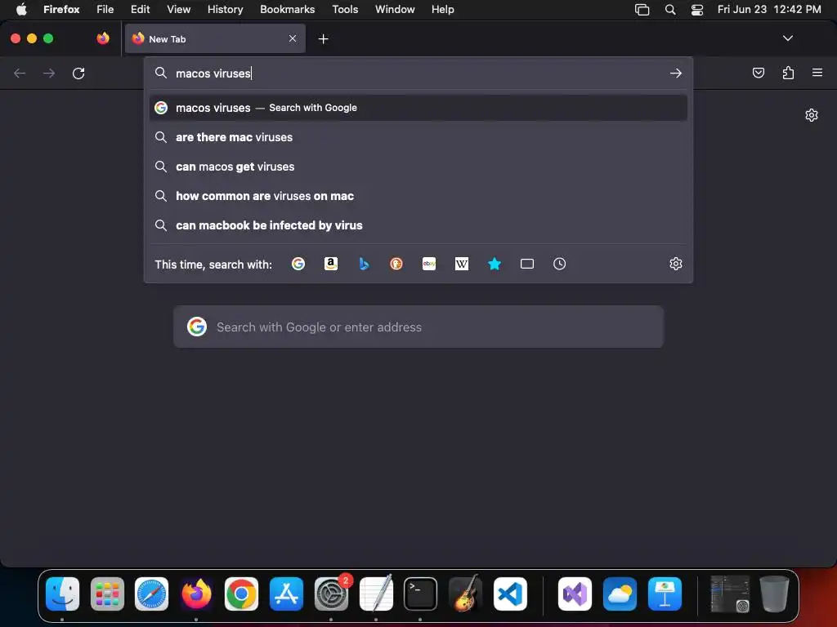Open the Help menu
837x627 pixels.
point(442,9)
